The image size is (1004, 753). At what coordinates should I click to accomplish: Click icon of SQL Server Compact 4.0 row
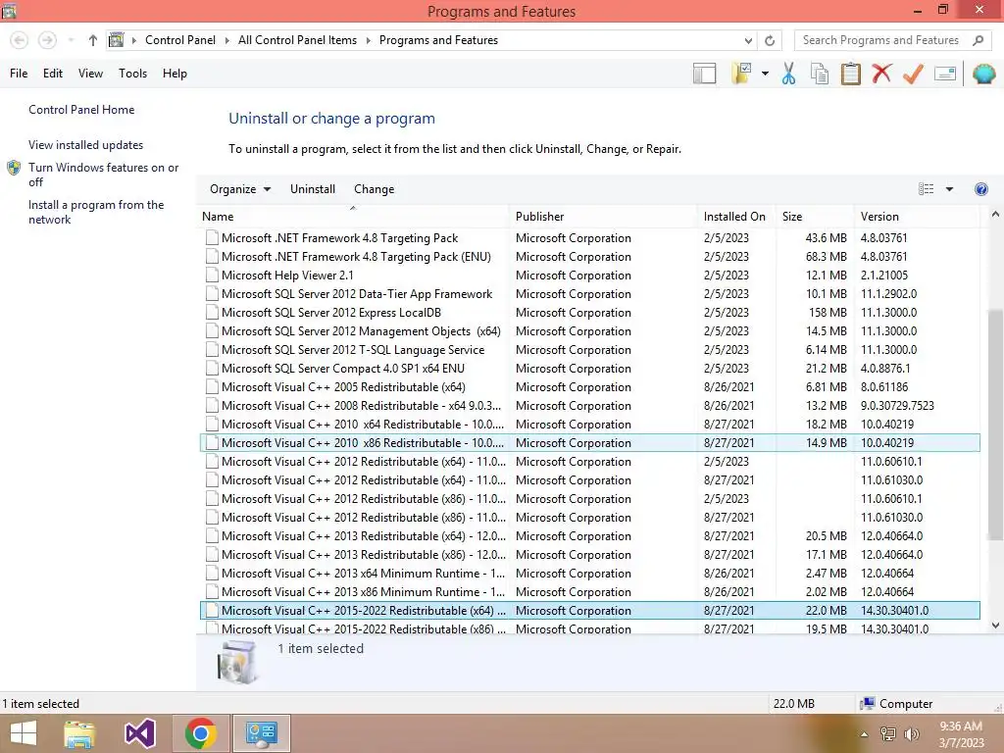pos(212,369)
